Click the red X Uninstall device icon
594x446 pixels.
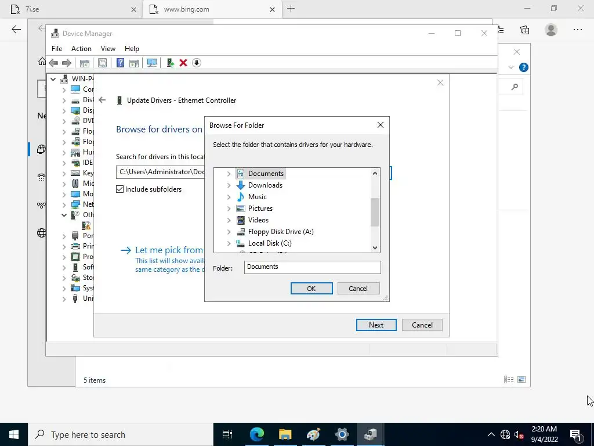pyautogui.click(x=183, y=63)
